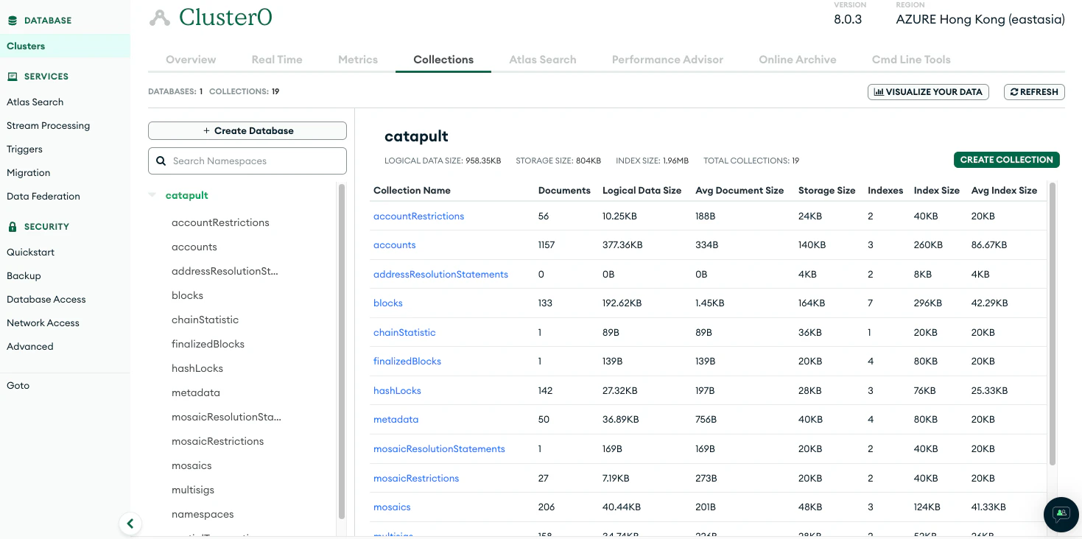Open the Online Archive tab

(798, 60)
